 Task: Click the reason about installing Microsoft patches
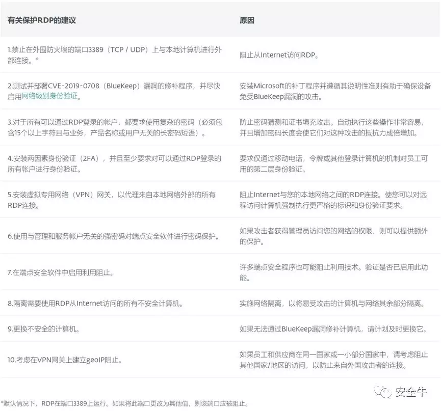point(335,91)
